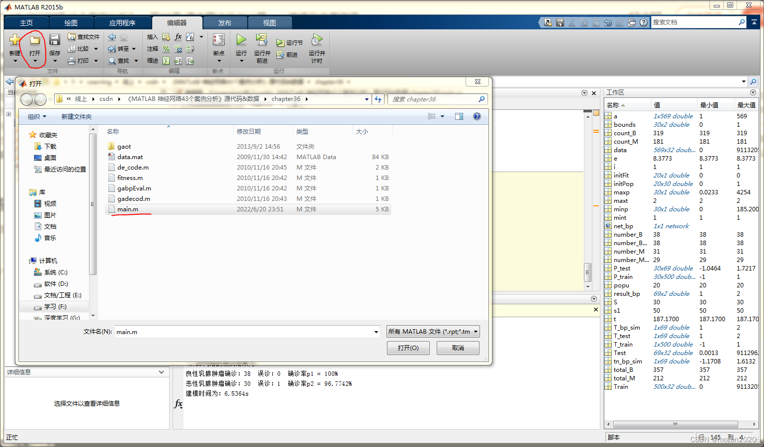The height and width of the screenshot is (447, 764).
Task: Switch to the Home (主页) tab
Action: (x=26, y=23)
